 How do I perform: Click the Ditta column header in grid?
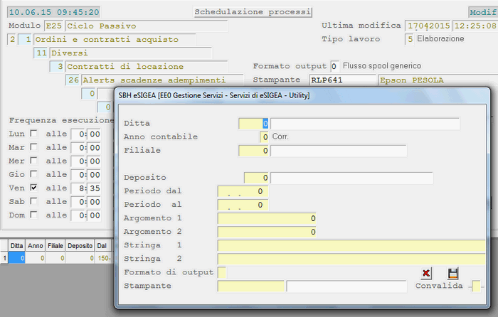pos(16,246)
